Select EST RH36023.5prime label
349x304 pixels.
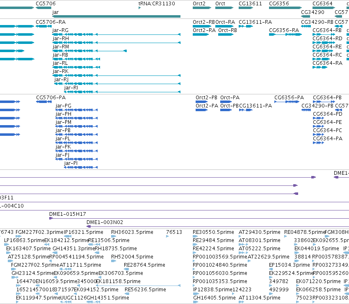pyautogui.click(x=132, y=232)
